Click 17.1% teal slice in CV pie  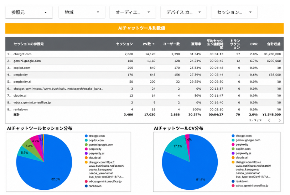[177, 146]
